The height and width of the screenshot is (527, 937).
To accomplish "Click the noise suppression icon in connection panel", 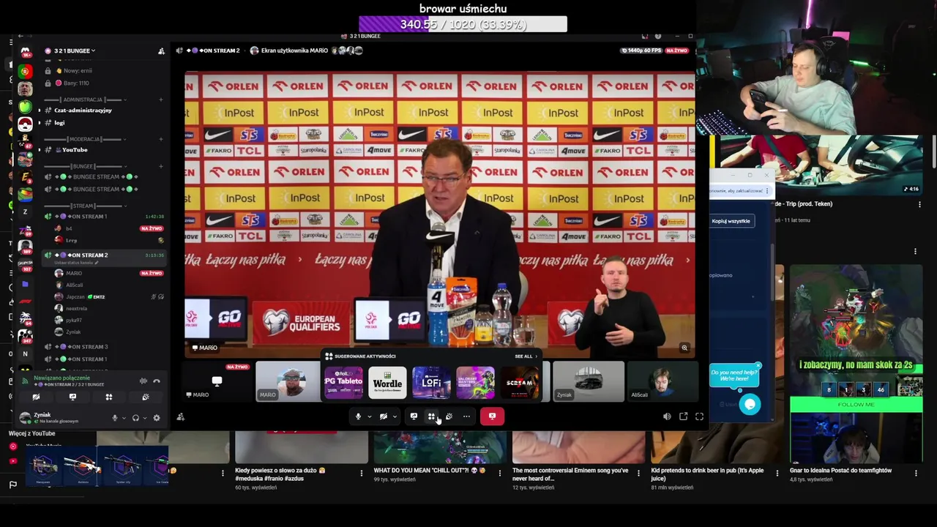I will 143,381.
